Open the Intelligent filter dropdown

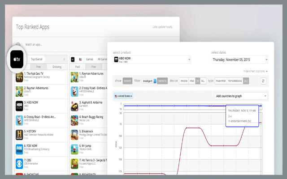coord(149,81)
